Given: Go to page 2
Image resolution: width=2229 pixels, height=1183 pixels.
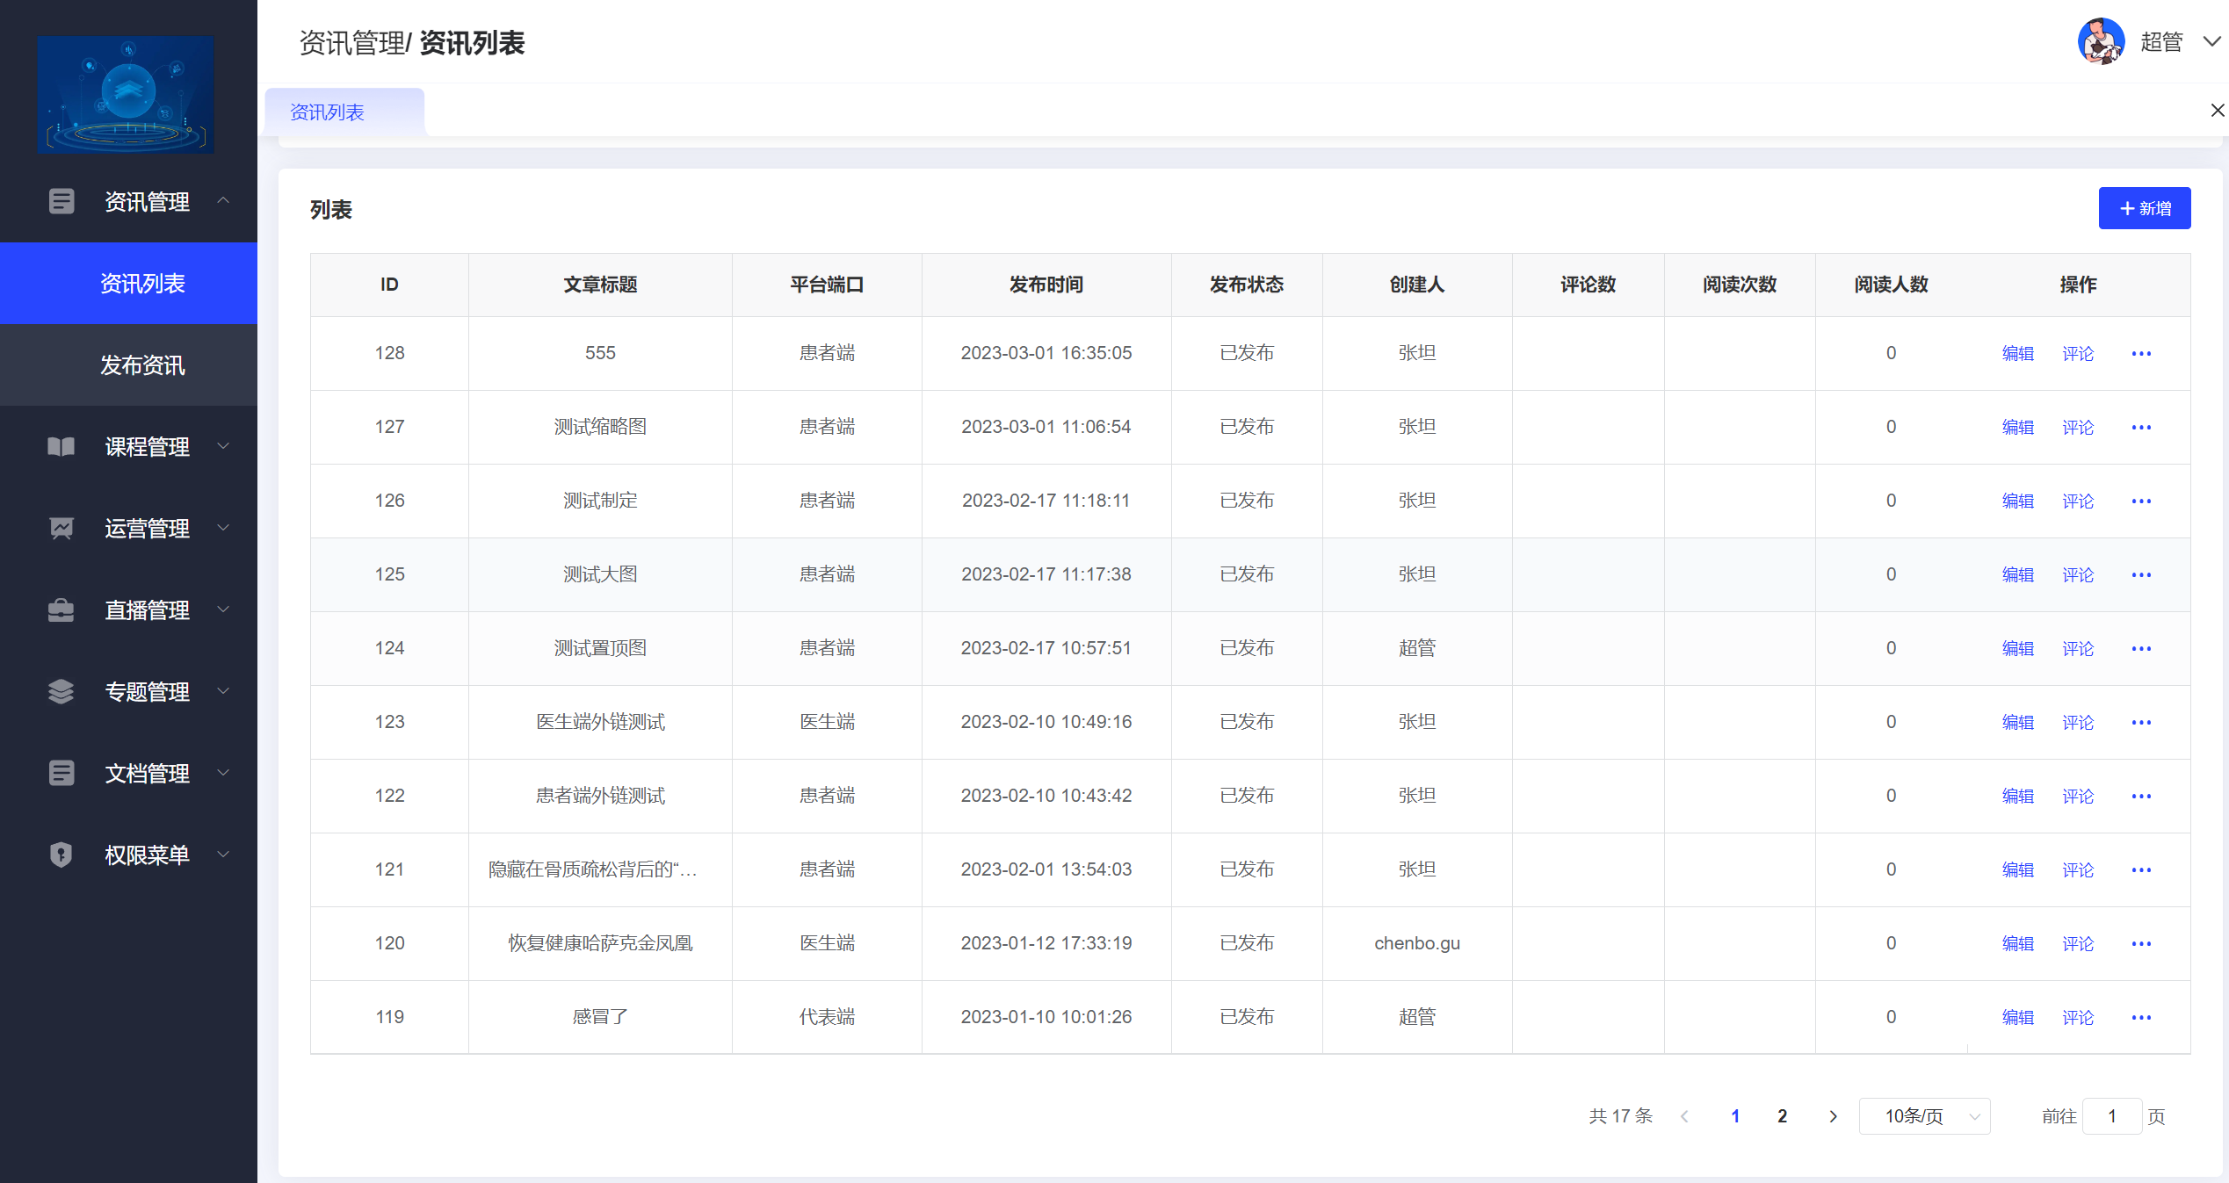Looking at the screenshot, I should tap(1783, 1116).
